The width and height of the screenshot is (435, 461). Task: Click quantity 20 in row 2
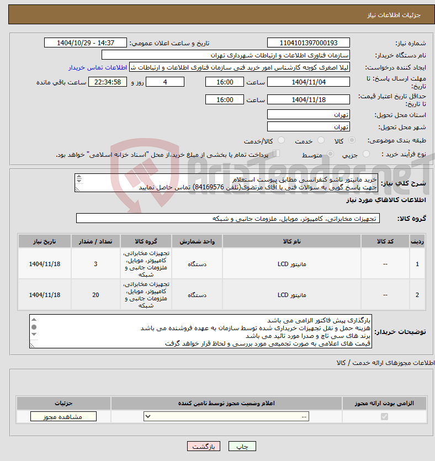pos(96,295)
